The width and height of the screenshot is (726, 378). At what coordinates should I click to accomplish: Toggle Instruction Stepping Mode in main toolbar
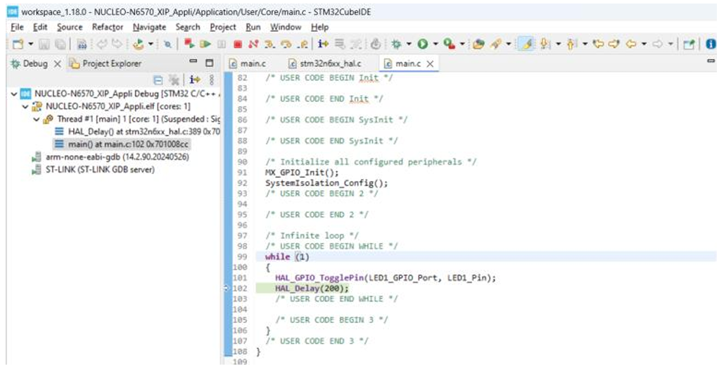point(323,44)
